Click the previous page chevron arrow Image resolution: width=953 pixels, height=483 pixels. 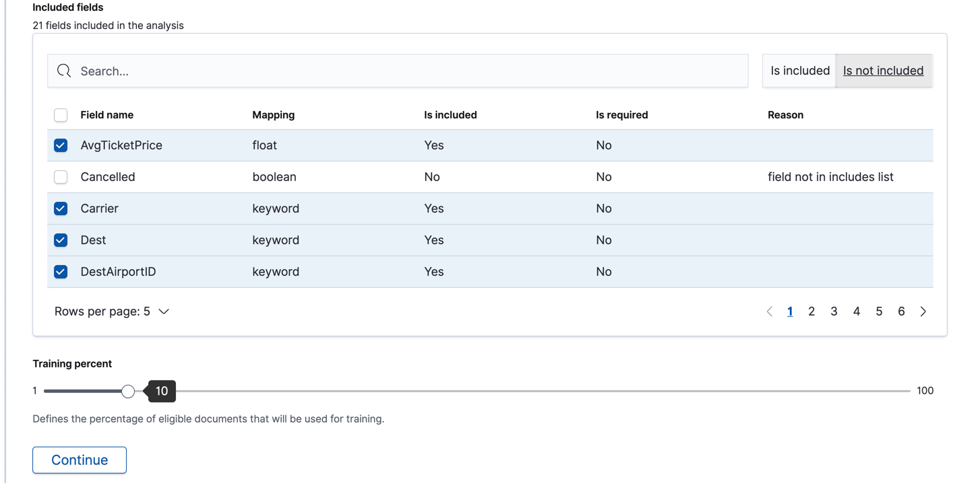(769, 311)
